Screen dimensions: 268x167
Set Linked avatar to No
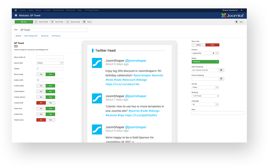(41, 86)
